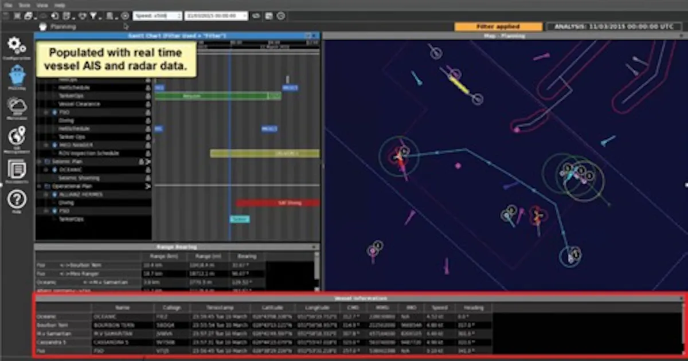The width and height of the screenshot is (688, 361).
Task: Select the long green Gantt task bar
Action: click(217, 96)
